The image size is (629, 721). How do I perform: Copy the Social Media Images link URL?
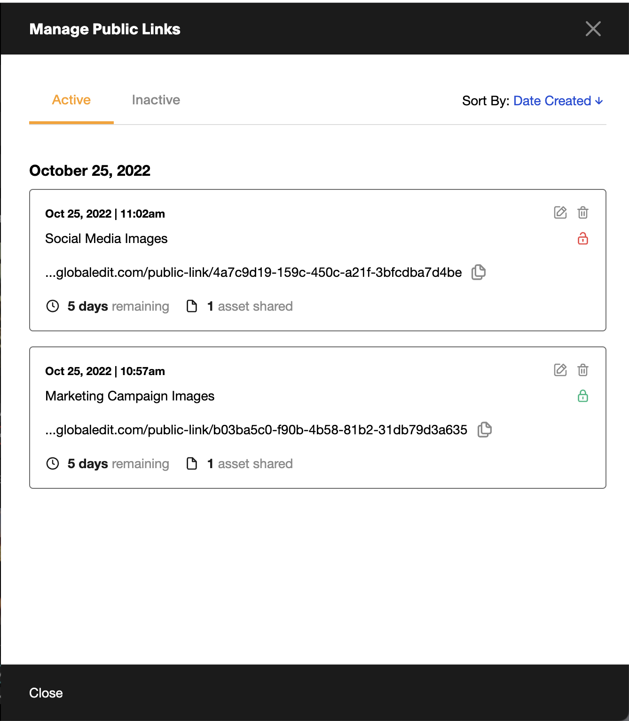[x=479, y=272]
